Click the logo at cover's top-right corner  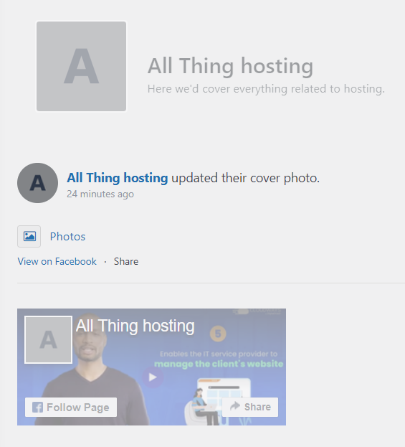pos(257,311)
